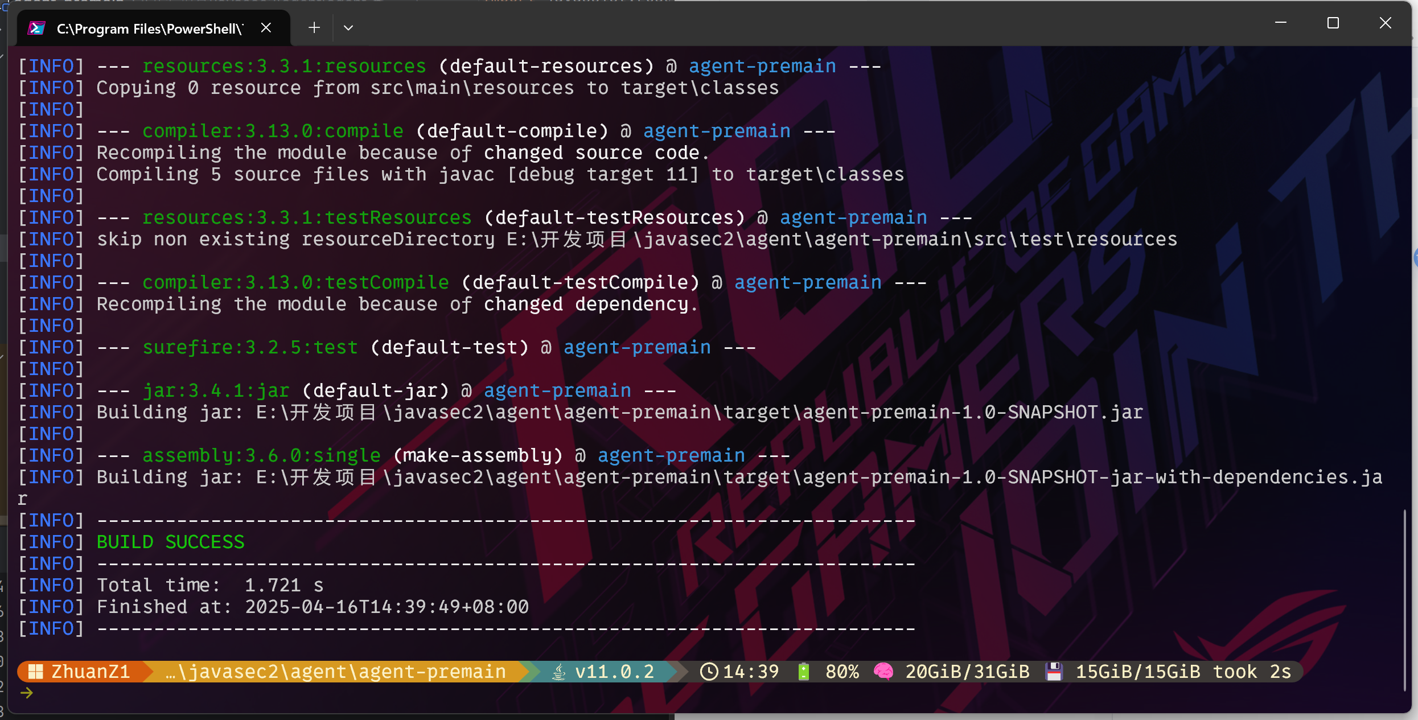Select the C:\Program Files\PowerShell tab
The height and width of the screenshot is (720, 1418).
coord(149,28)
